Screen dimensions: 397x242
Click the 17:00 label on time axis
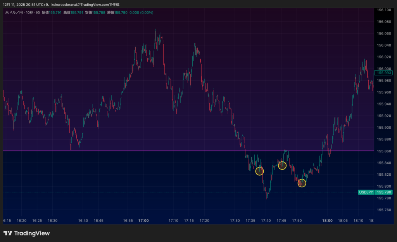pos(143,220)
